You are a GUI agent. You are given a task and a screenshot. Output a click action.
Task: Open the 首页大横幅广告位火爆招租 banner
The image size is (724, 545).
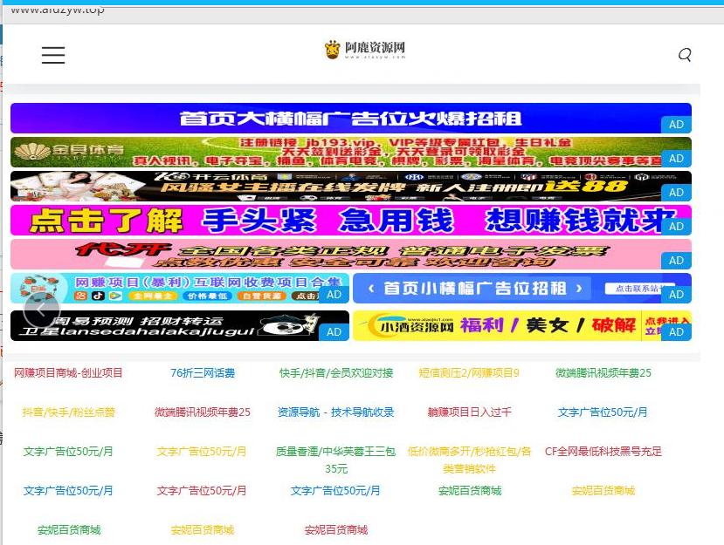[x=351, y=118]
